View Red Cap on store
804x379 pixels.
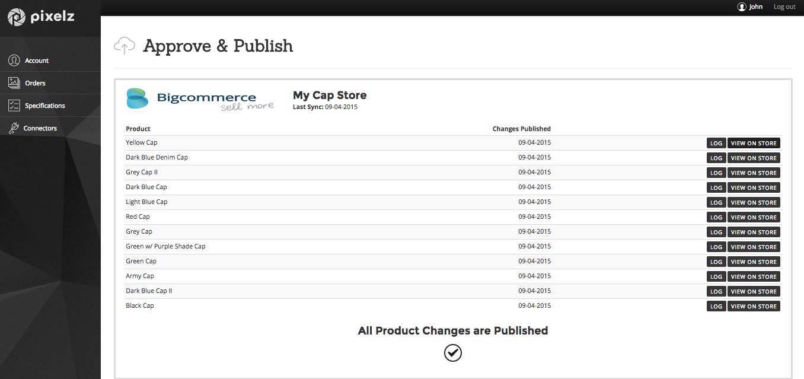[x=753, y=217]
